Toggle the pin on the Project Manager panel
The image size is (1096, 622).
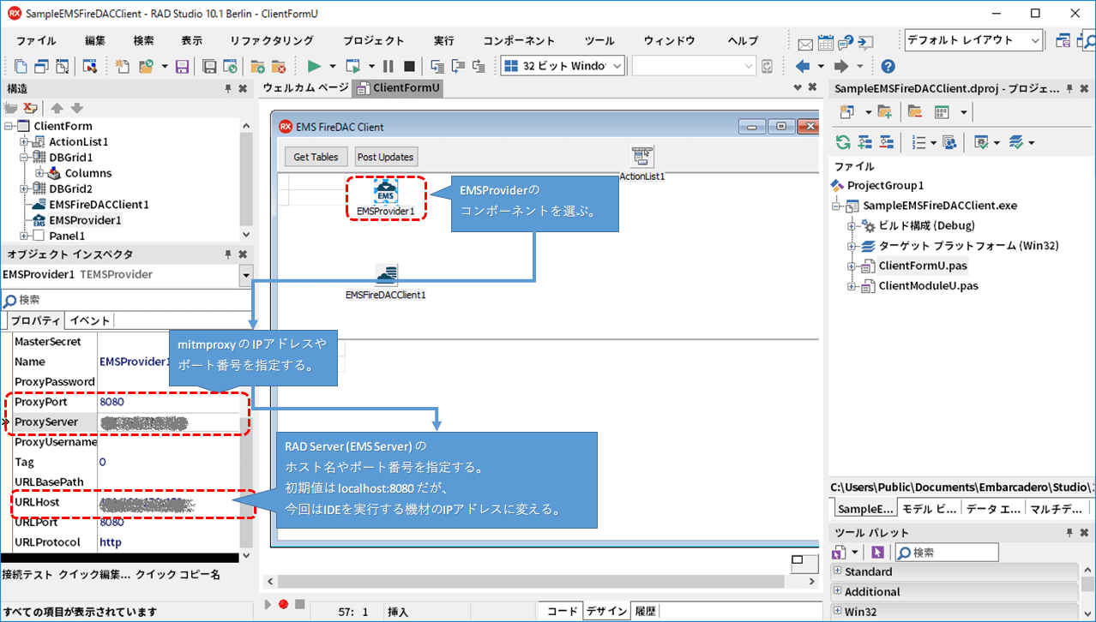[1069, 88]
